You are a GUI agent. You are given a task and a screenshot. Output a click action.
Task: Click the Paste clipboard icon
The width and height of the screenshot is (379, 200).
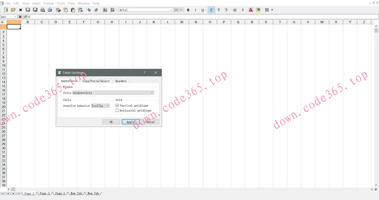73,10
